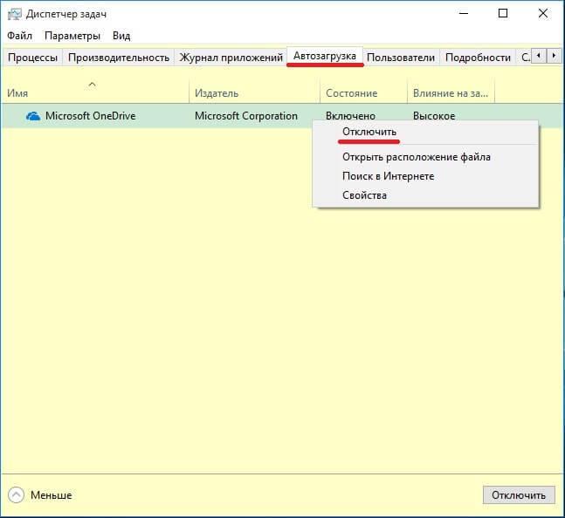Sort by the Влияние на за... column

tap(451, 93)
